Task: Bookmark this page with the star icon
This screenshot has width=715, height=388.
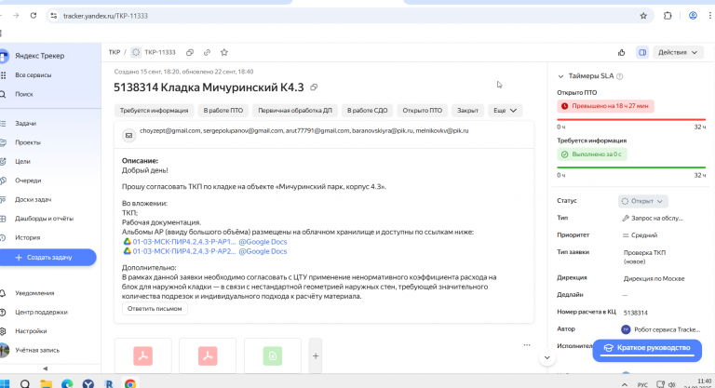Action: point(643,16)
